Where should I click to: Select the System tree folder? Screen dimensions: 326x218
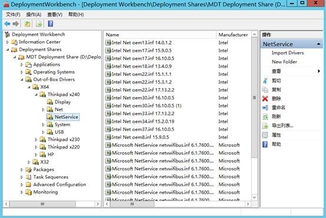(x=62, y=125)
